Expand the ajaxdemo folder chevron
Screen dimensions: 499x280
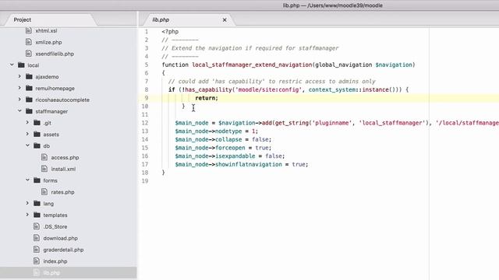click(x=19, y=76)
